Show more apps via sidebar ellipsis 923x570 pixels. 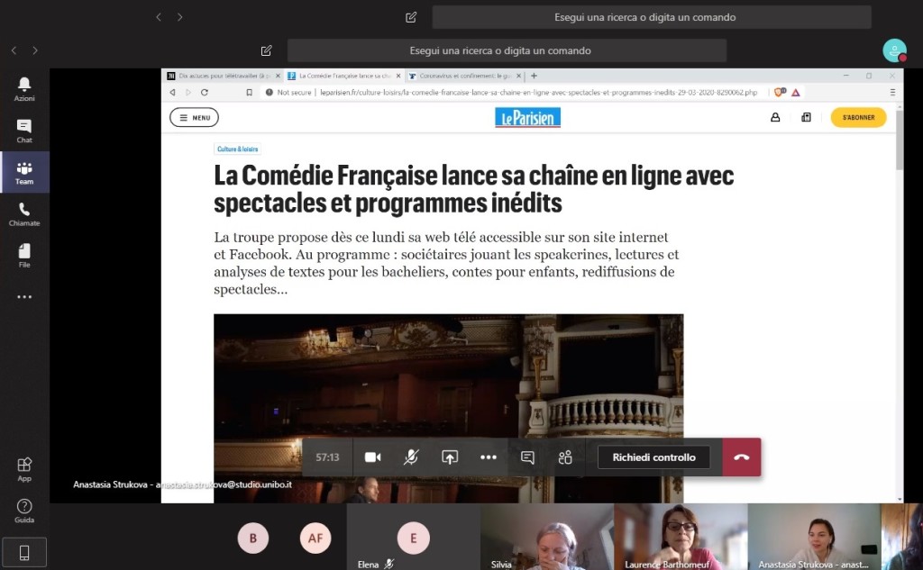(24, 297)
